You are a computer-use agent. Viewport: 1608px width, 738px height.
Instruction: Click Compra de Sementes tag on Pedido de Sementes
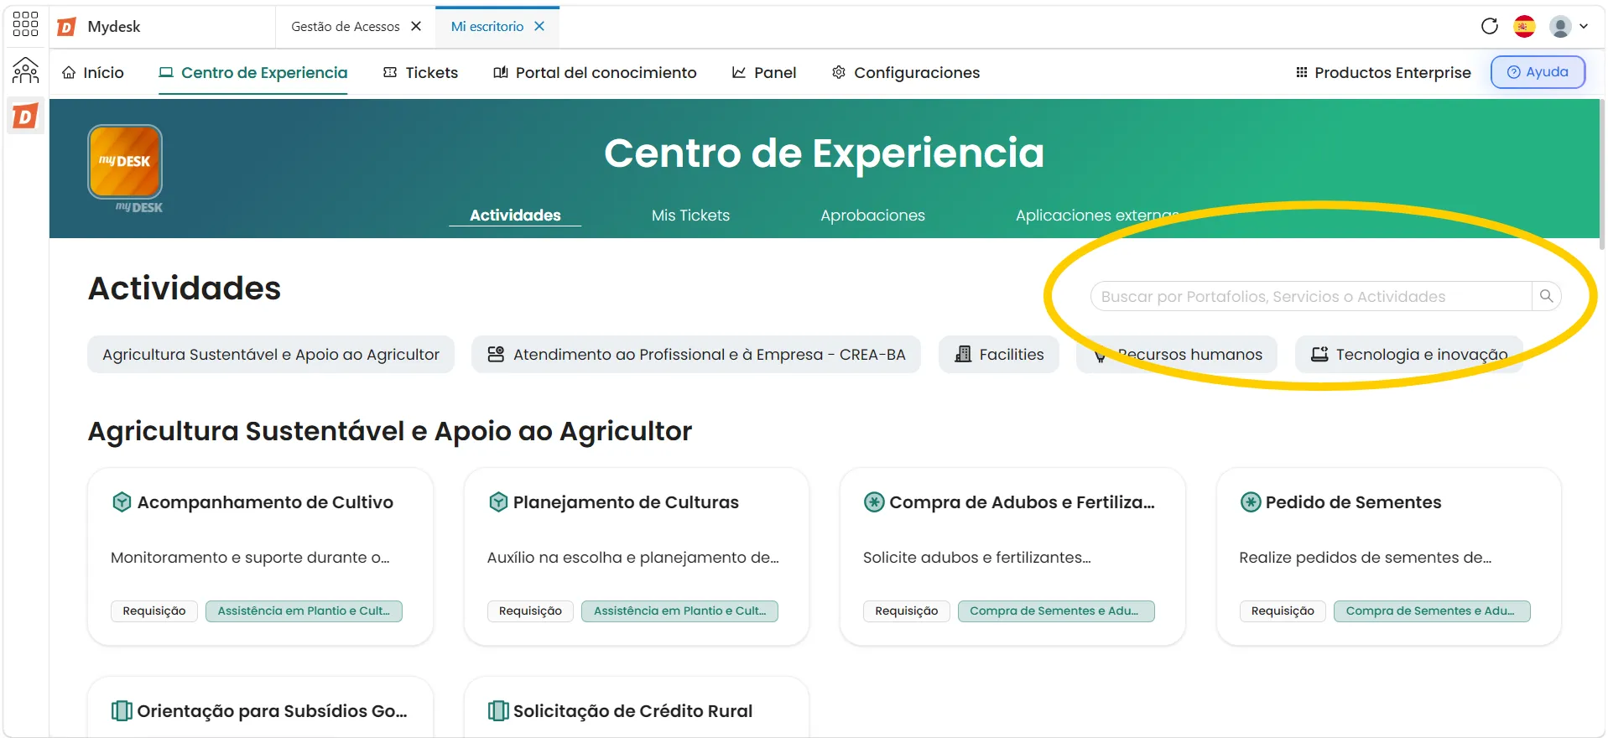coord(1433,611)
